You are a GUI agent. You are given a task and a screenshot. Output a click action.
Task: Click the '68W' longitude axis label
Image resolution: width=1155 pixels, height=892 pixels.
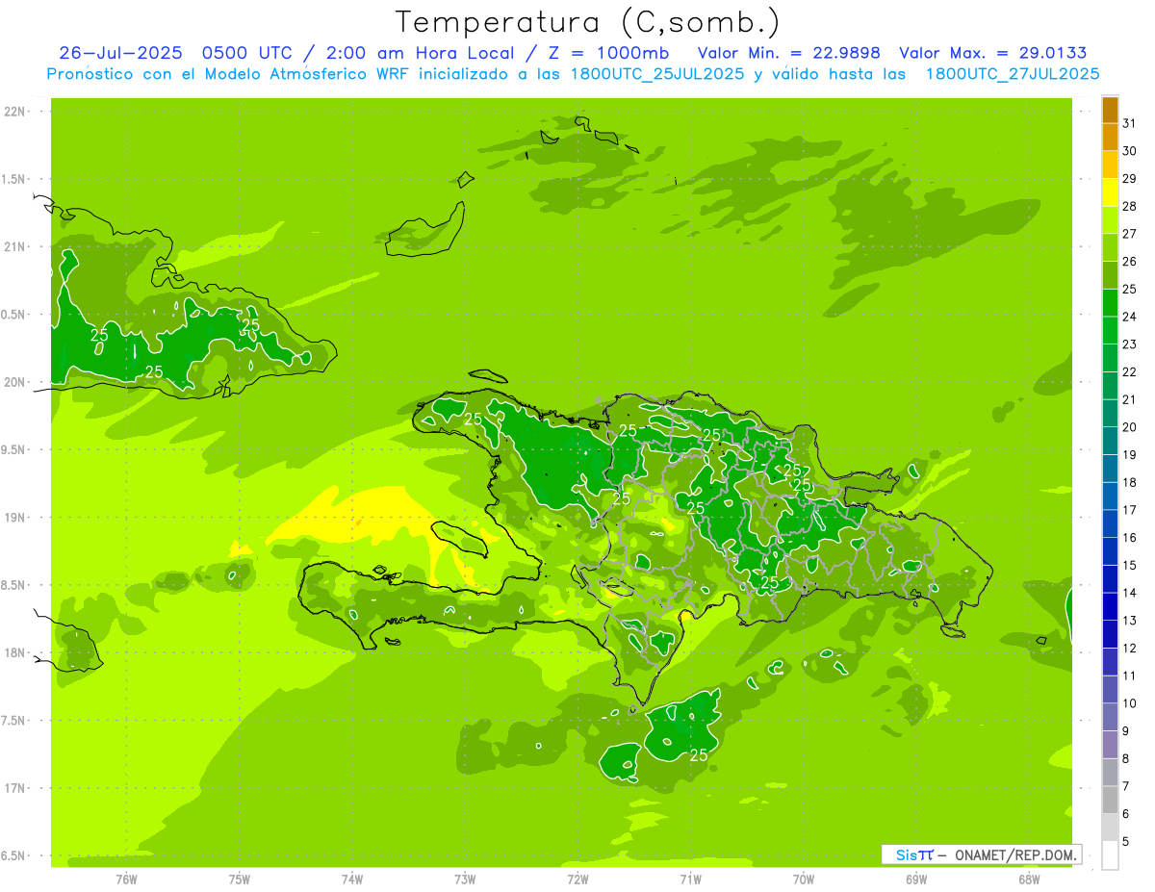point(1029,879)
